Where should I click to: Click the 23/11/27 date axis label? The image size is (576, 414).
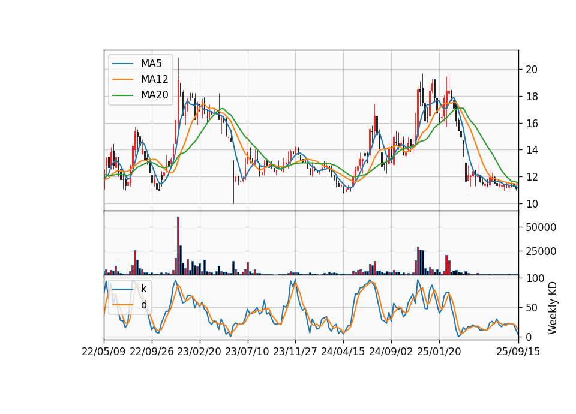[295, 352]
